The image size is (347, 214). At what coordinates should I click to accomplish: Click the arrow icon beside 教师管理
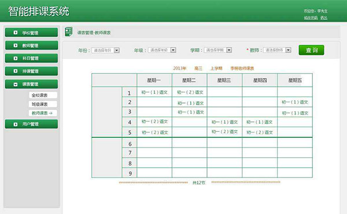click(x=15, y=45)
